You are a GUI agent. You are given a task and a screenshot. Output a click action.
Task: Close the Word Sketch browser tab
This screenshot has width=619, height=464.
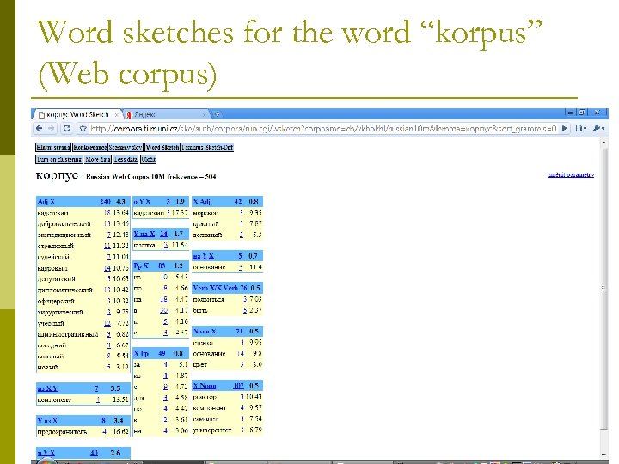pos(116,115)
